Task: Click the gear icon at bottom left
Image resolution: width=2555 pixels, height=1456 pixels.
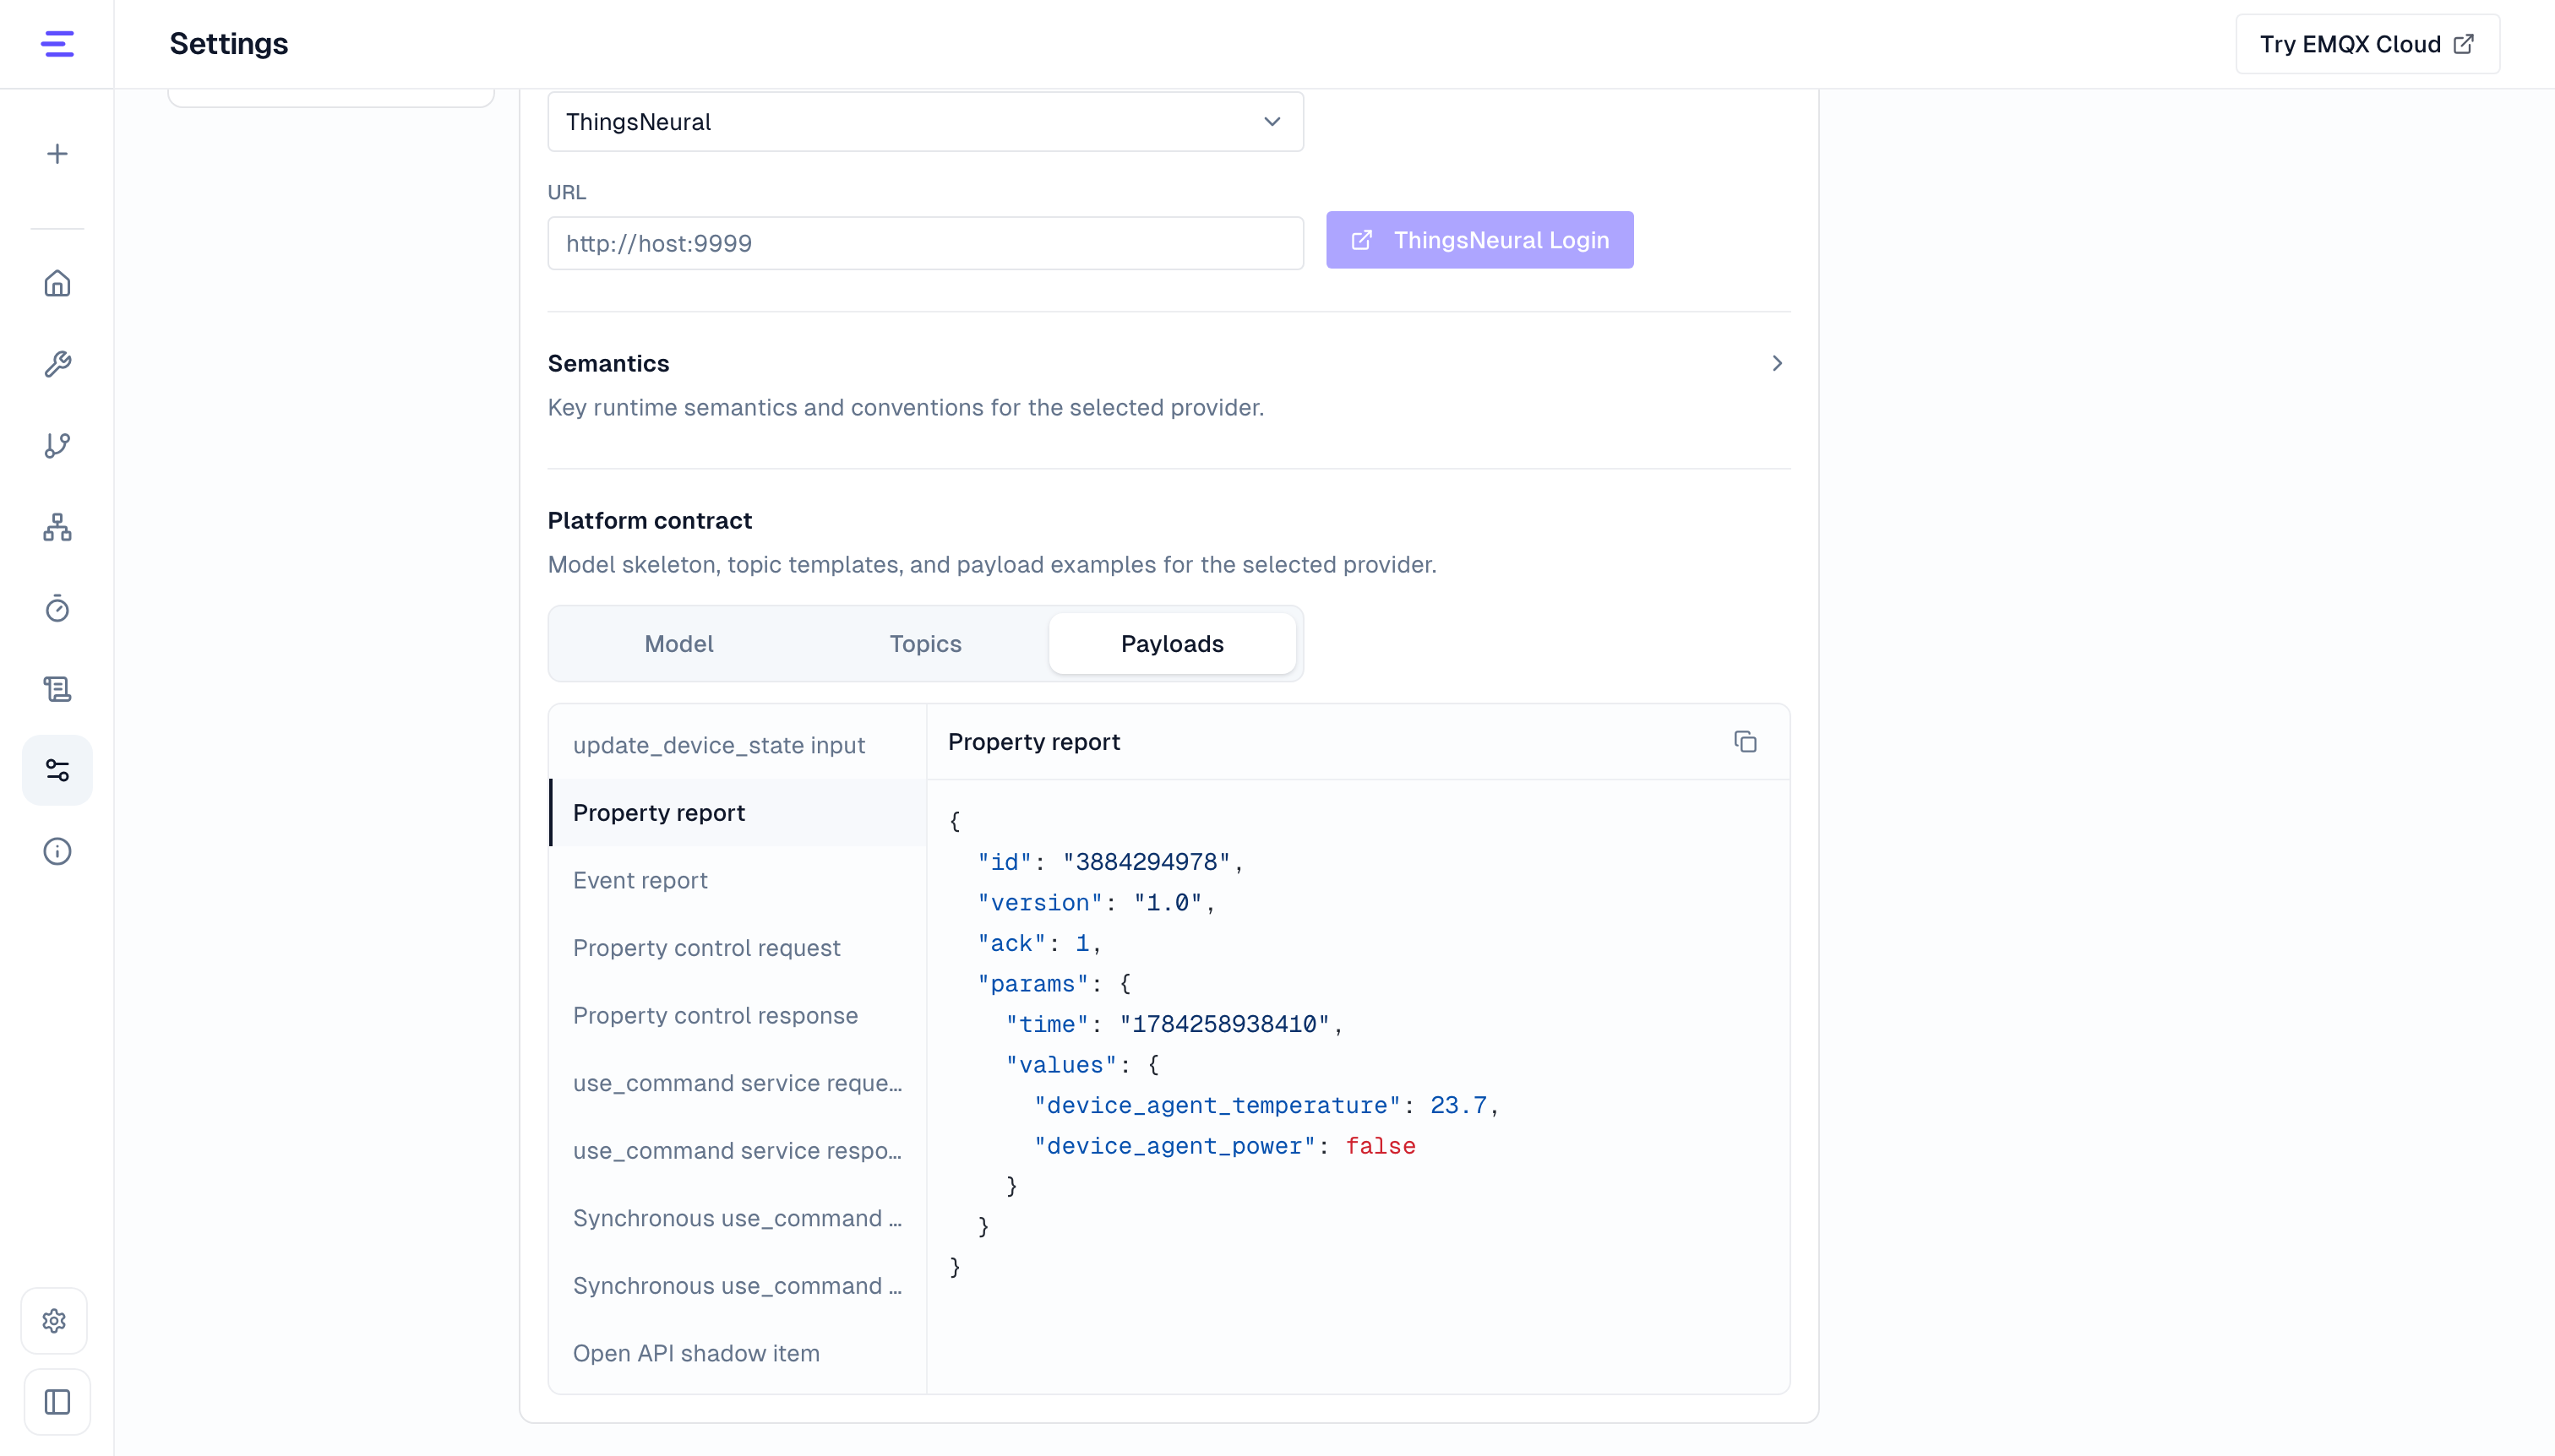Action: click(55, 1321)
